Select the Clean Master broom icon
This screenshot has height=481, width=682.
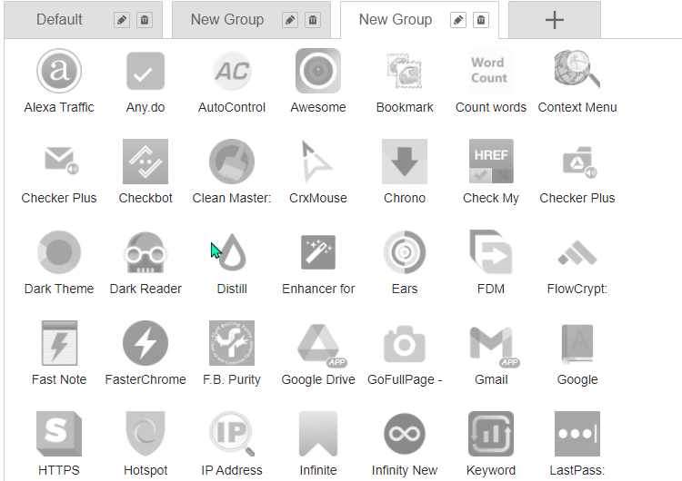(x=232, y=162)
